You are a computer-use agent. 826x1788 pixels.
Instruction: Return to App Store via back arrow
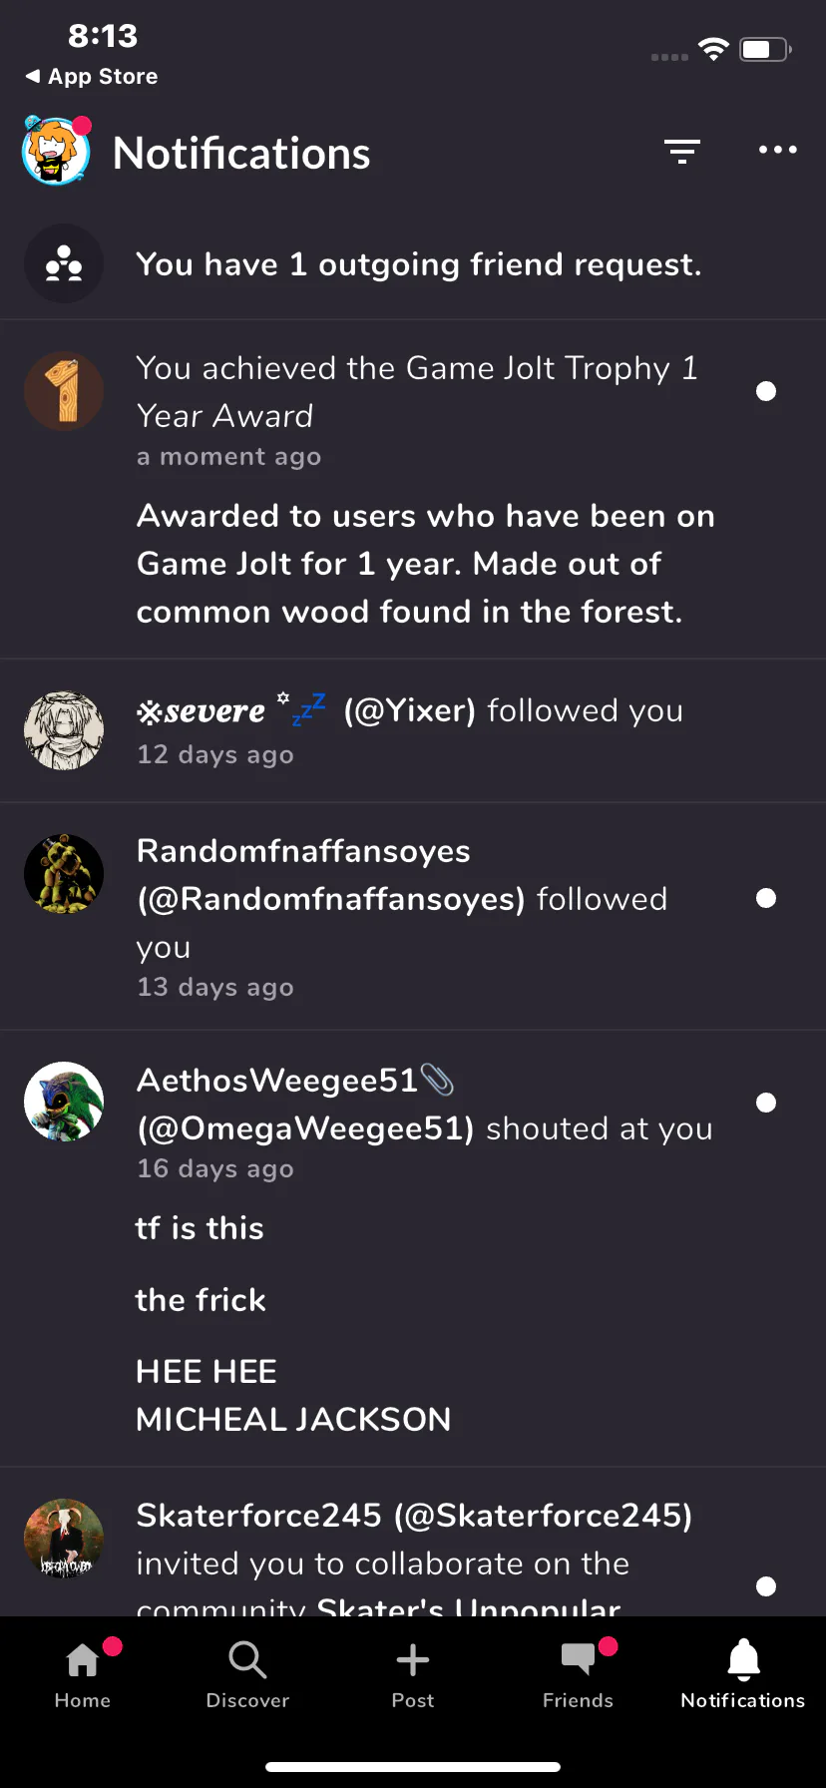click(x=92, y=77)
